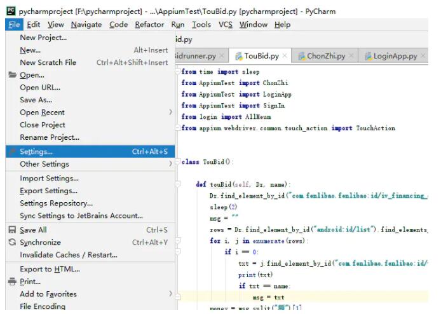Open the View menu
This screenshot has height=314, width=441.
tap(56, 25)
